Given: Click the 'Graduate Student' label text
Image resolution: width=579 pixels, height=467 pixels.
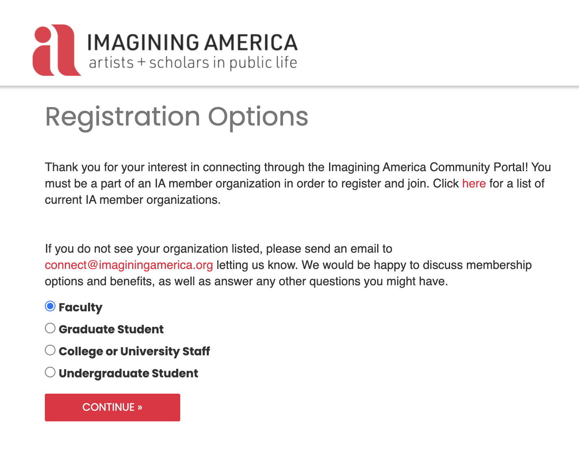Looking at the screenshot, I should pos(111,329).
